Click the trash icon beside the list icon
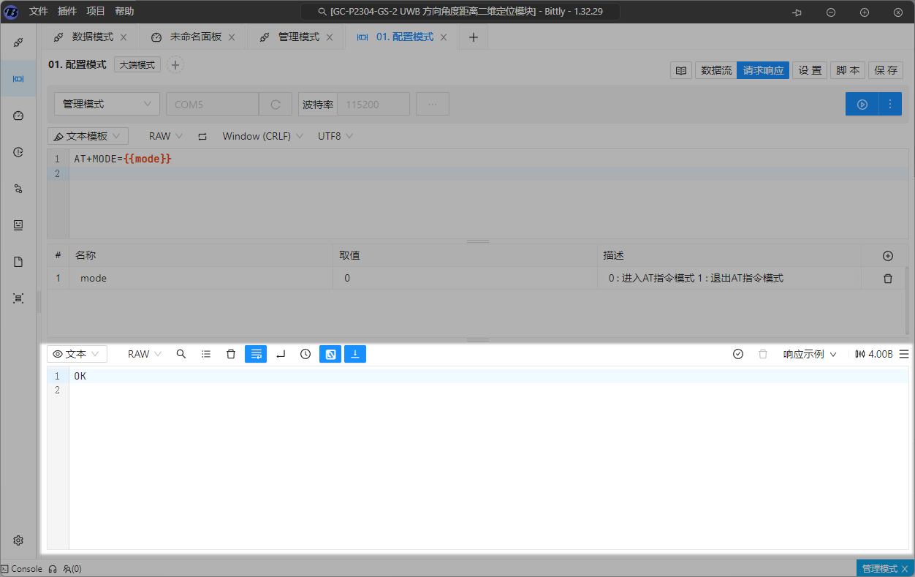Viewport: 915px width, 577px height. (x=231, y=354)
